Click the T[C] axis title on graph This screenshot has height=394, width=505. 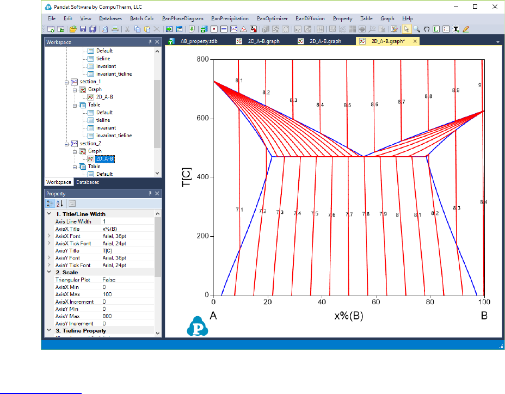coord(187,177)
